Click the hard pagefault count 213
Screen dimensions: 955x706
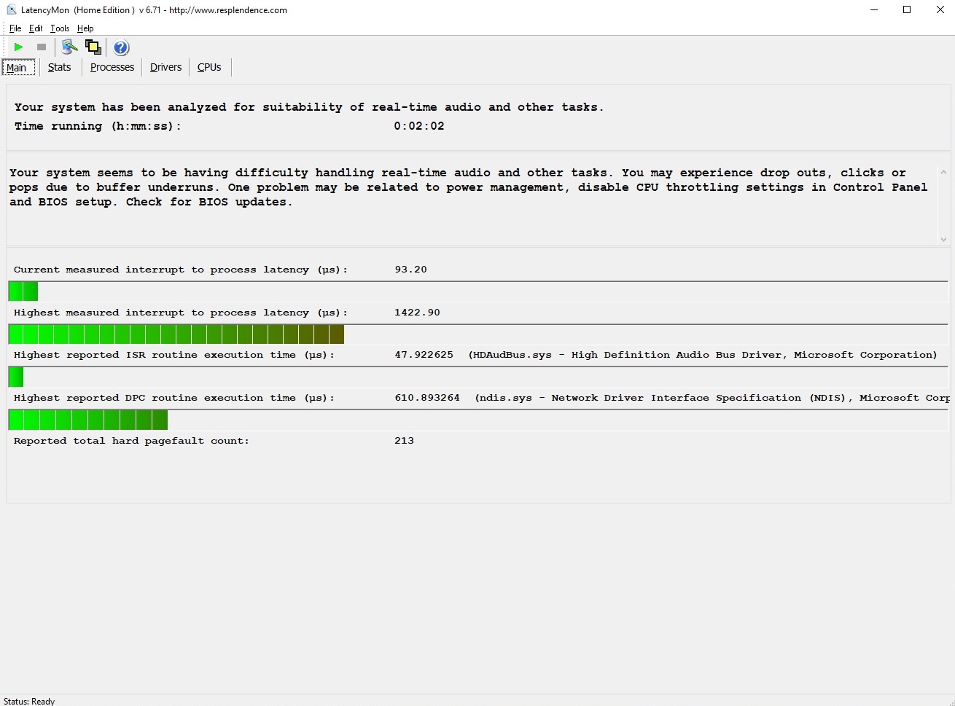405,441
